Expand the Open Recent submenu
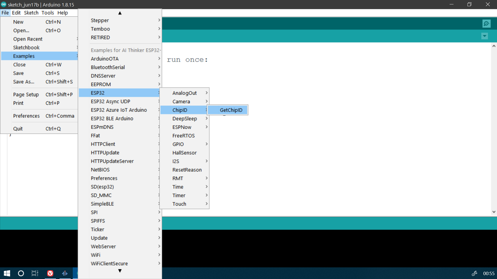The width and height of the screenshot is (497, 279). click(39, 39)
